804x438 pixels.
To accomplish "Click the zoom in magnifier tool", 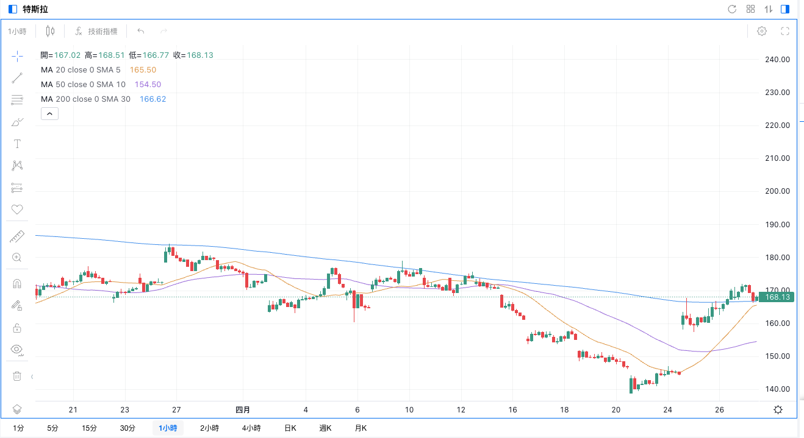I will coord(17,258).
